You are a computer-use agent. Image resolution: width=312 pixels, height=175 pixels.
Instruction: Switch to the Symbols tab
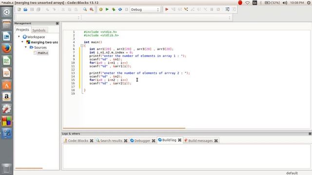click(39, 30)
